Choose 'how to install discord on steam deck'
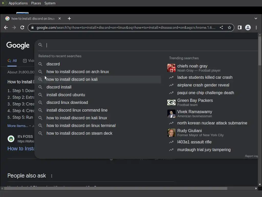This screenshot has width=262, height=197. pyautogui.click(x=98, y=133)
